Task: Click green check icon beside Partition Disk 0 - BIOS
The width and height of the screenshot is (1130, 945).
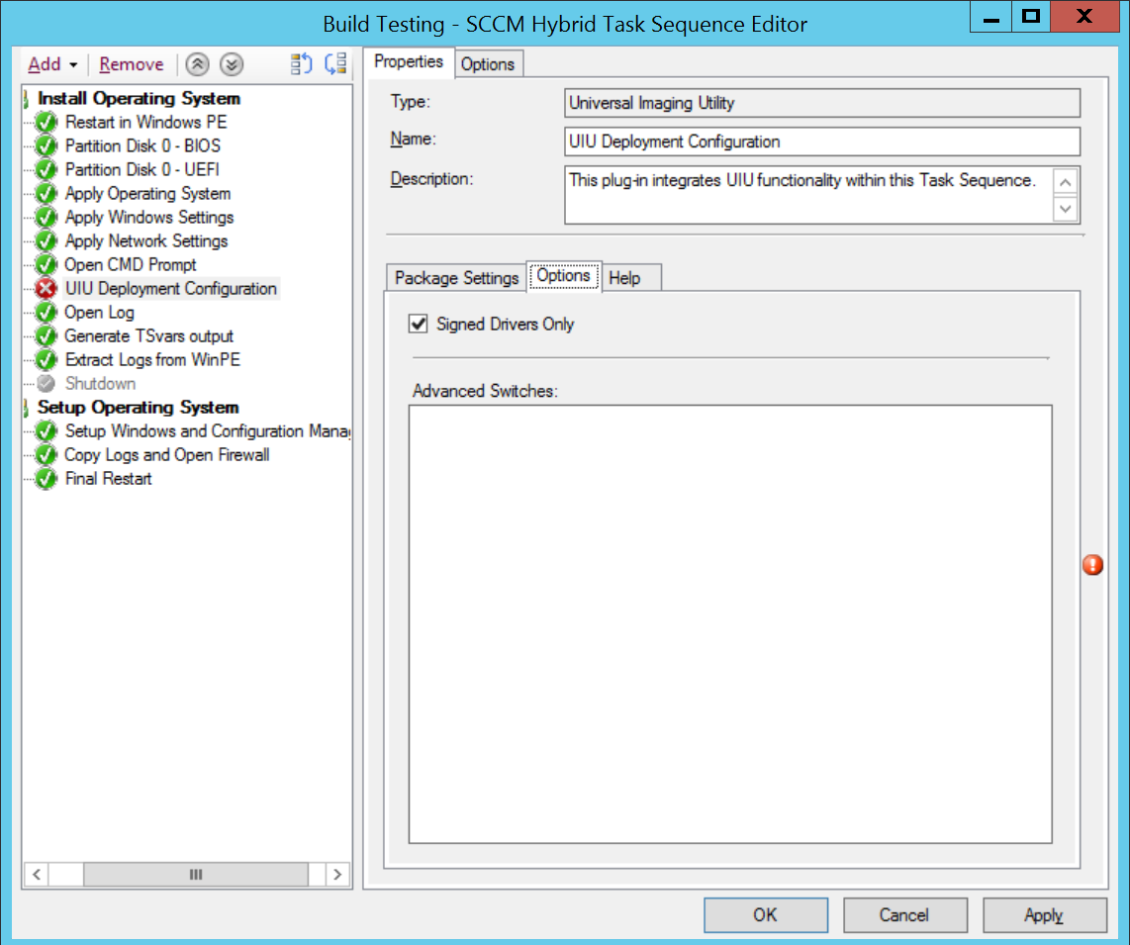Action: (47, 145)
